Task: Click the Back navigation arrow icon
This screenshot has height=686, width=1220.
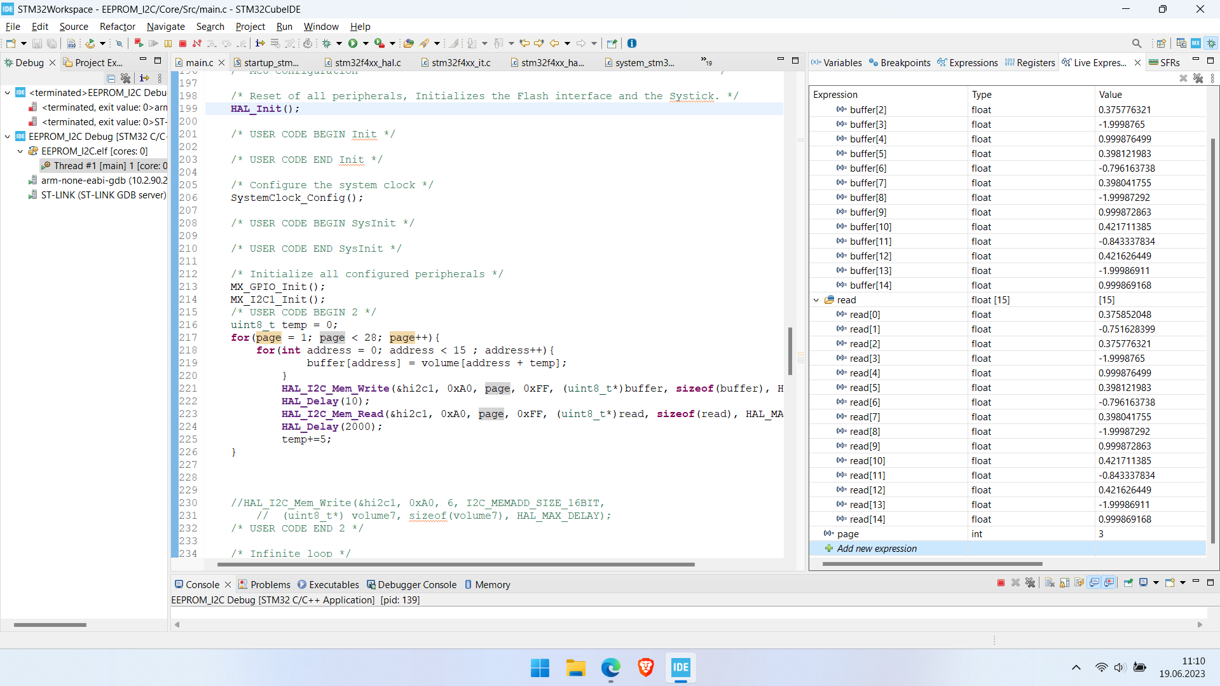Action: (554, 43)
